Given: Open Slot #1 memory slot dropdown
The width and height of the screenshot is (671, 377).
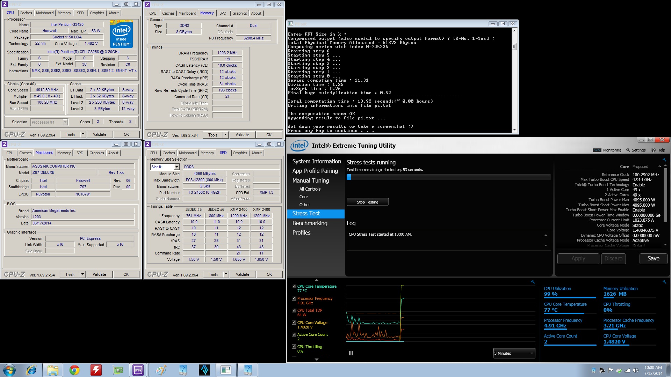Looking at the screenshot, I should tap(176, 167).
